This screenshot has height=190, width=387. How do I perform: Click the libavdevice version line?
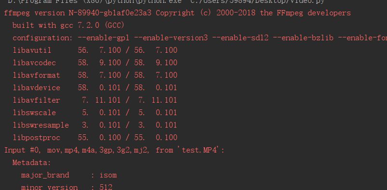click(95, 88)
